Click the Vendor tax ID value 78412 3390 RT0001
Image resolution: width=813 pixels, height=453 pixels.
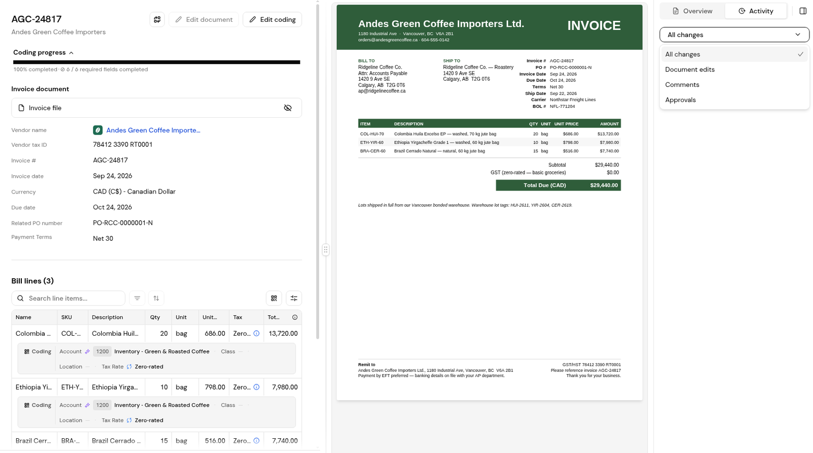pos(122,145)
